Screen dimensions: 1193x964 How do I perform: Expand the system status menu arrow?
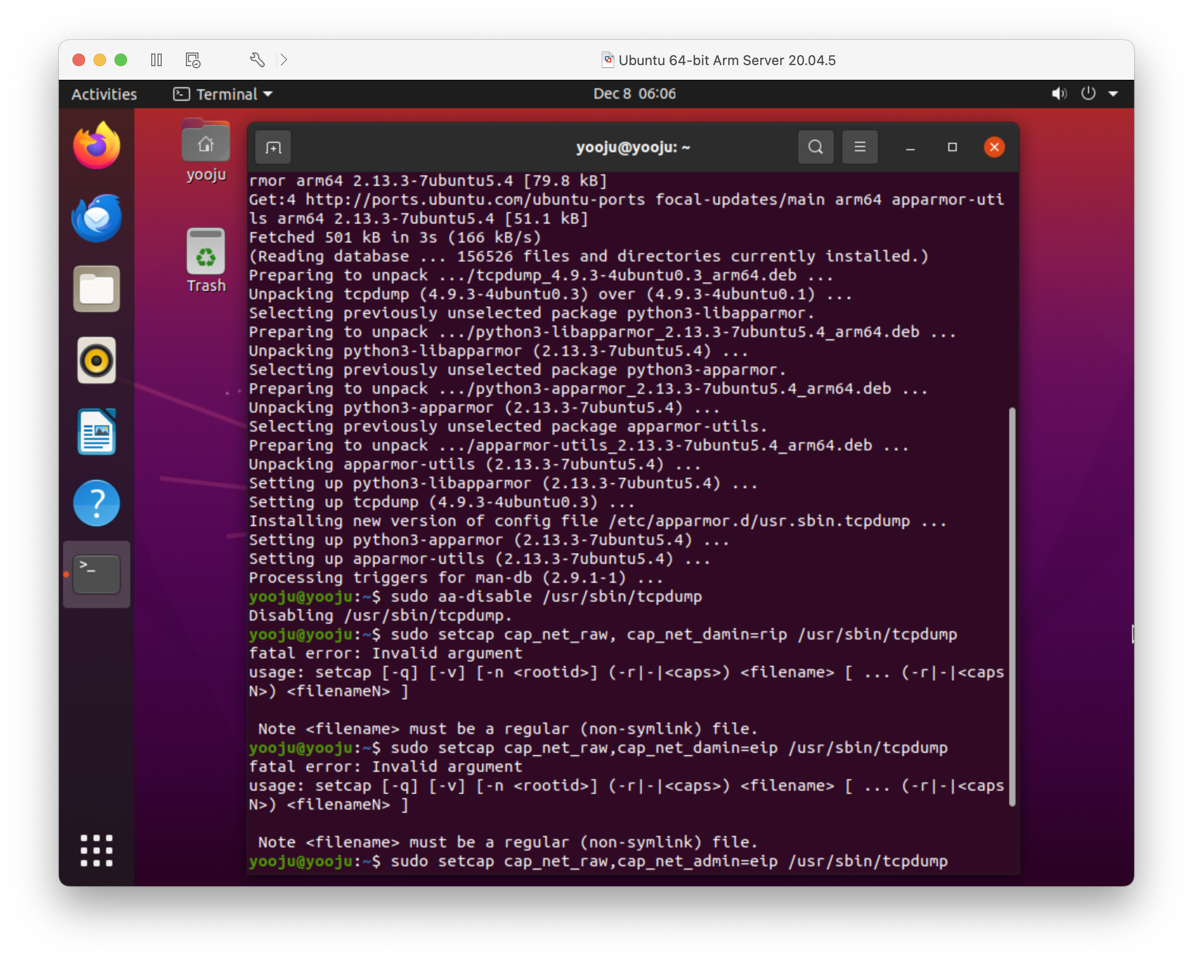pos(1113,94)
